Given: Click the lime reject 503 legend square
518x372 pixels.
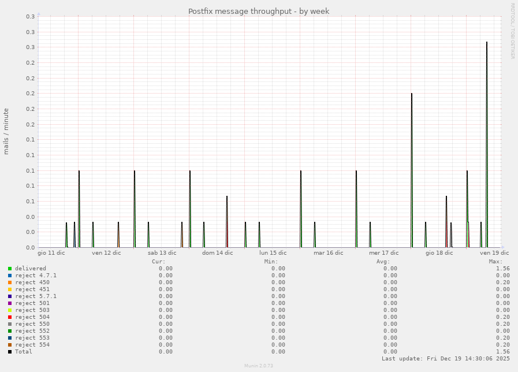Looking at the screenshot, I should [x=9, y=310].
